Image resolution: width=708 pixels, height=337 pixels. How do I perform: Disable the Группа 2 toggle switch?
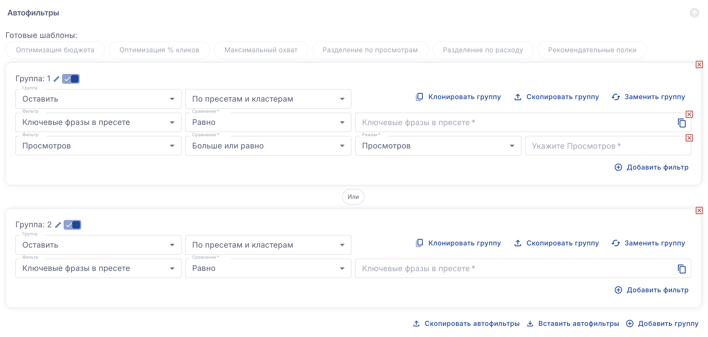[x=73, y=225]
